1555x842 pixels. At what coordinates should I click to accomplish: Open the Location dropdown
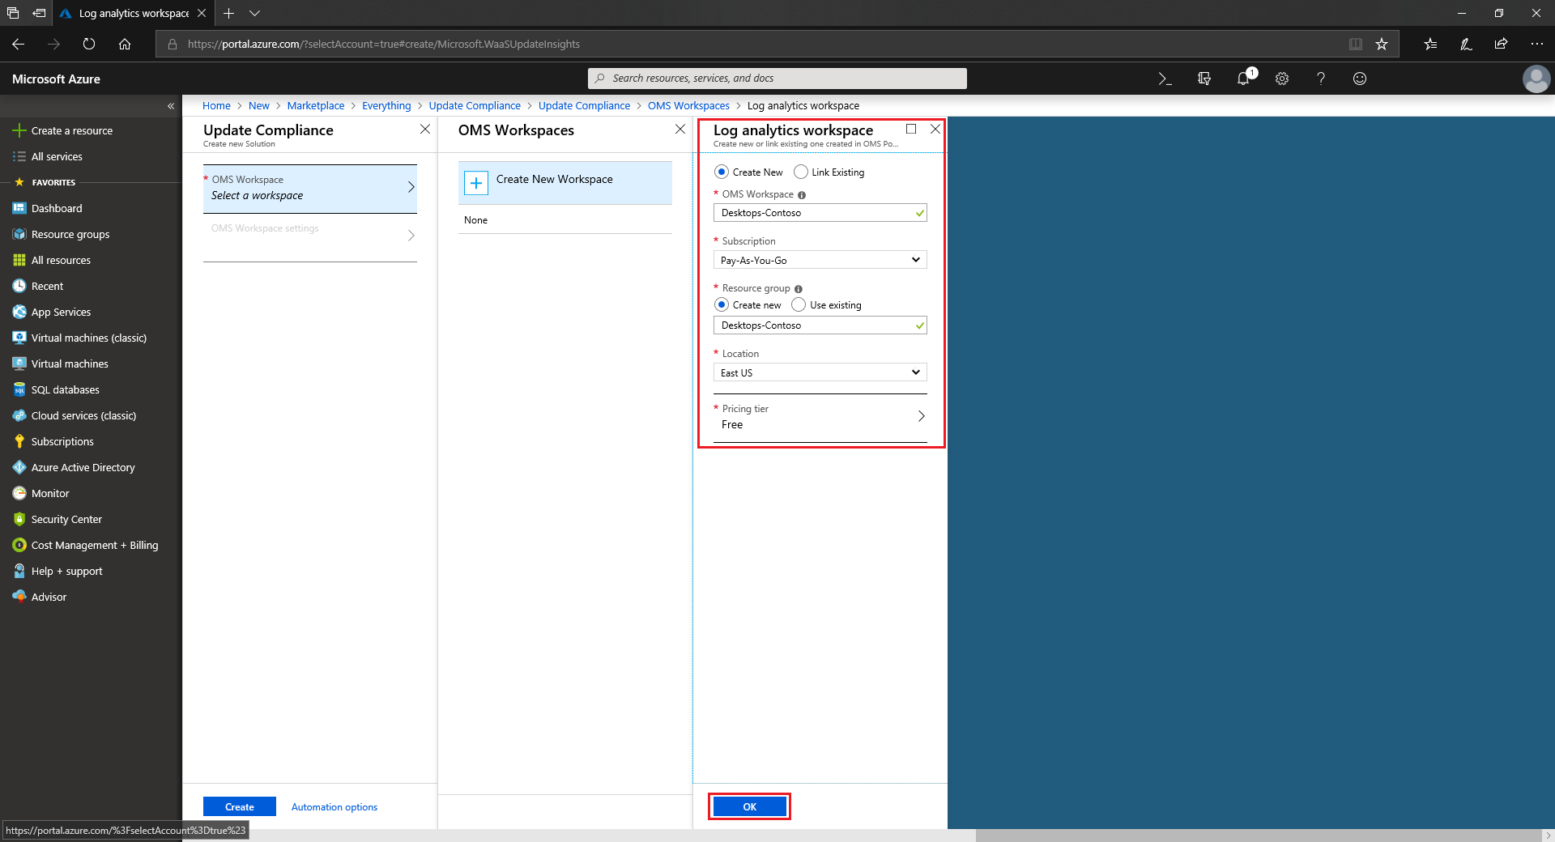[820, 372]
